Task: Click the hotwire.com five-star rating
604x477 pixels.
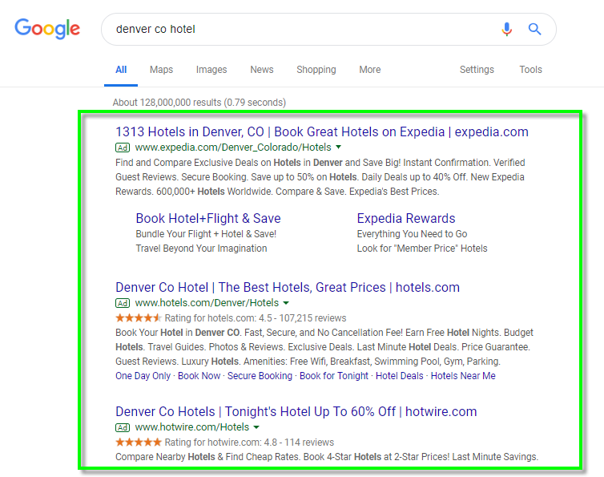Action: coord(139,442)
